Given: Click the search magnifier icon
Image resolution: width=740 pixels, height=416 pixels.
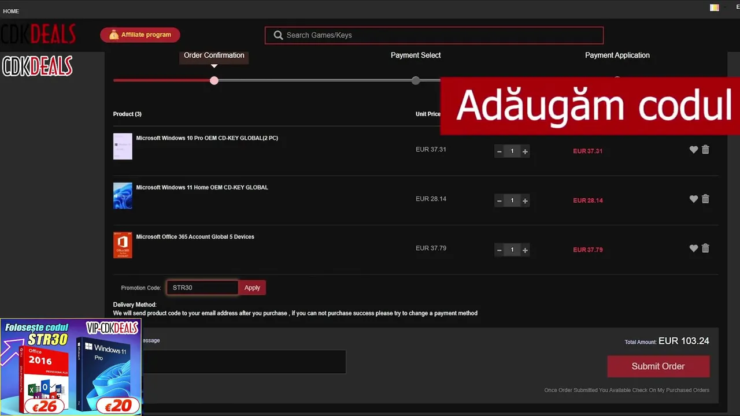Looking at the screenshot, I should pyautogui.click(x=278, y=35).
